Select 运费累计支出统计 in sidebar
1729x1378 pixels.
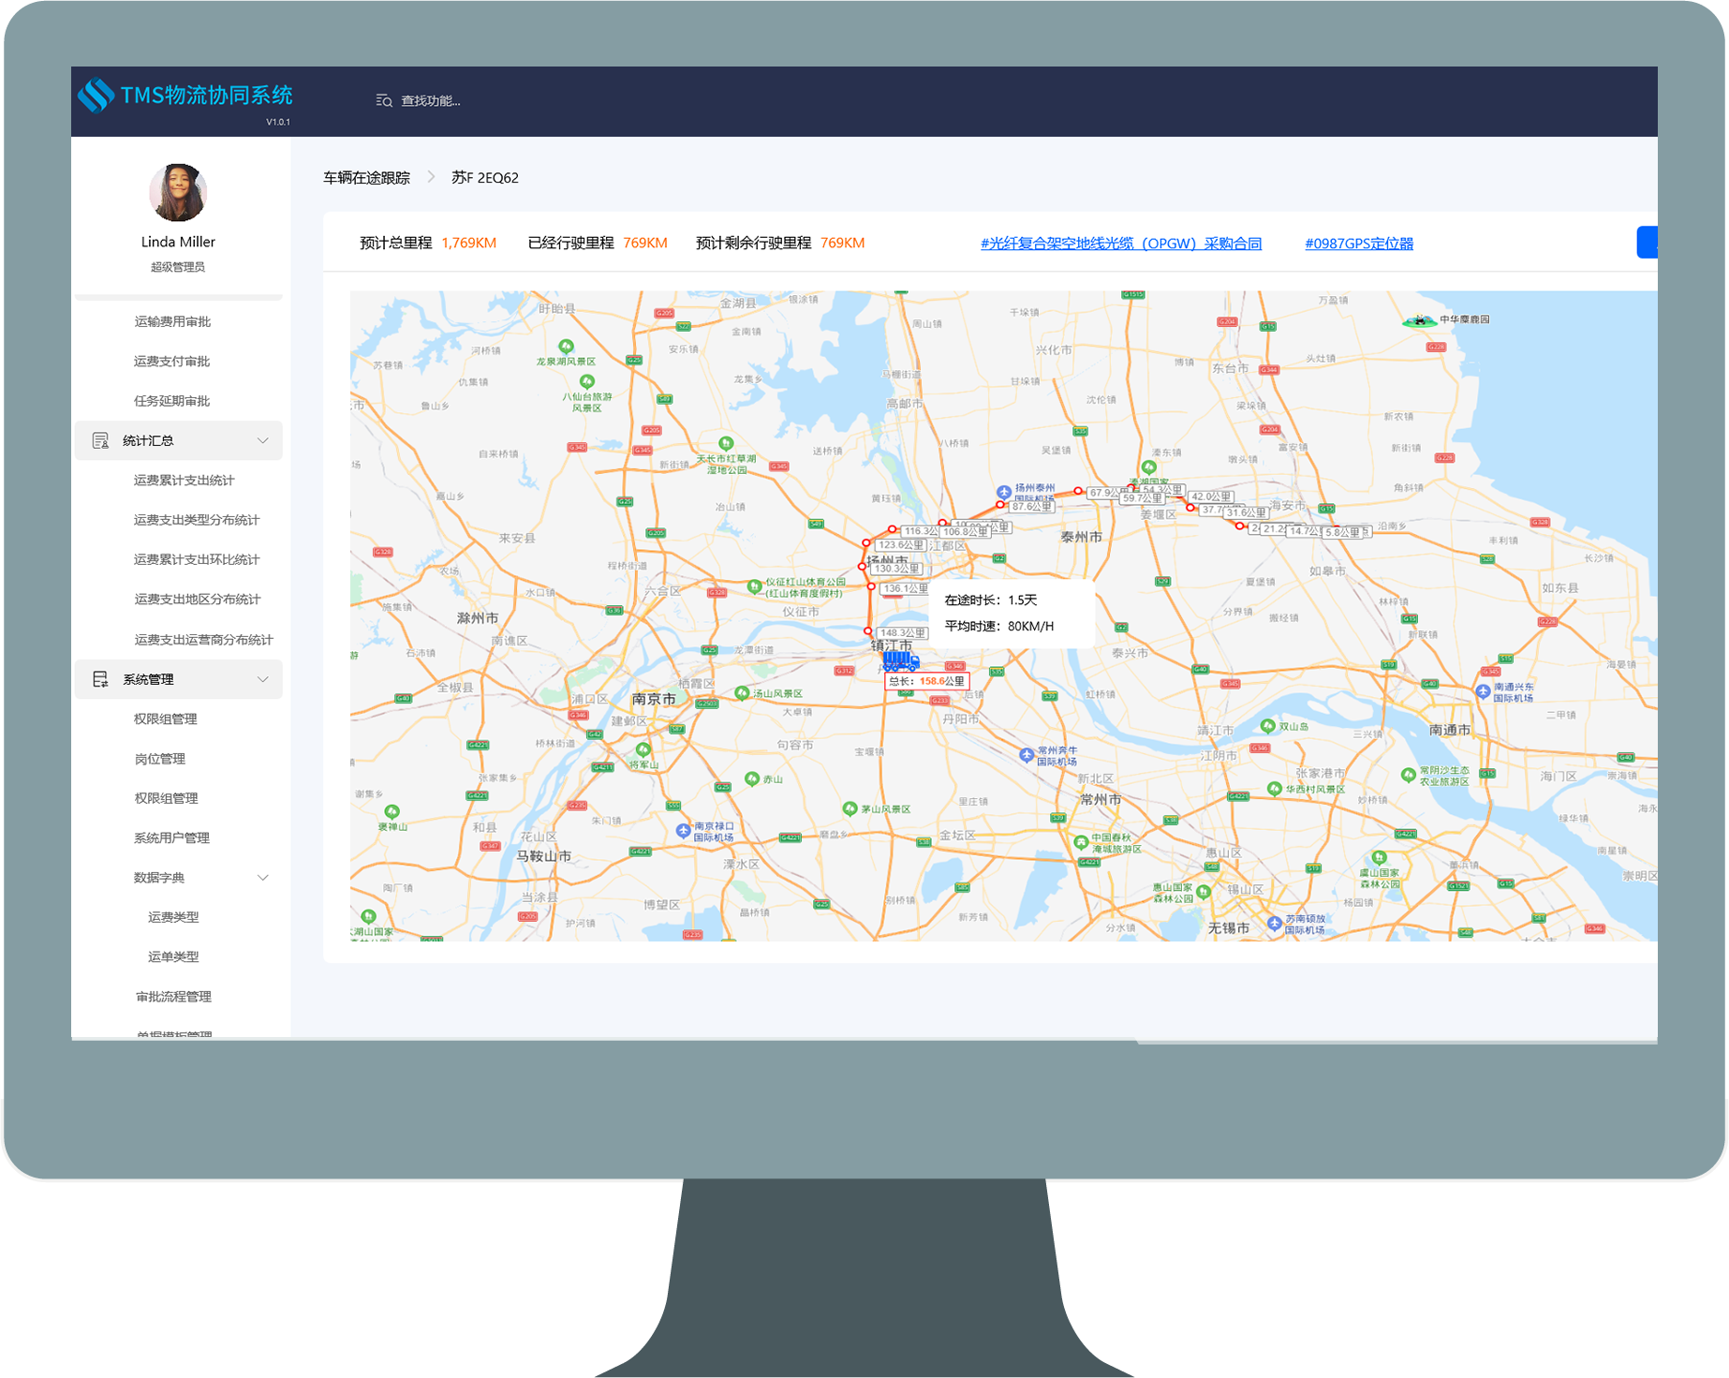(184, 480)
